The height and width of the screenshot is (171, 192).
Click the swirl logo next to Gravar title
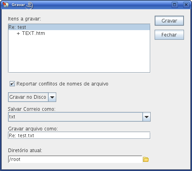tap(29, 5)
